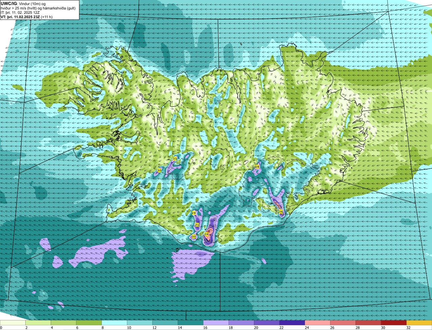The height and width of the screenshot is (330, 432).
Task: Select the 8–10 m/s pale cyan legend swatch
Action: point(114,323)
